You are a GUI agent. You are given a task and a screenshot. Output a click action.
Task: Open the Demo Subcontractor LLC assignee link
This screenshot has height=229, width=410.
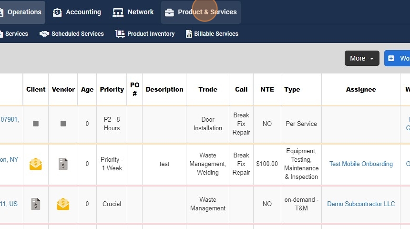click(361, 204)
